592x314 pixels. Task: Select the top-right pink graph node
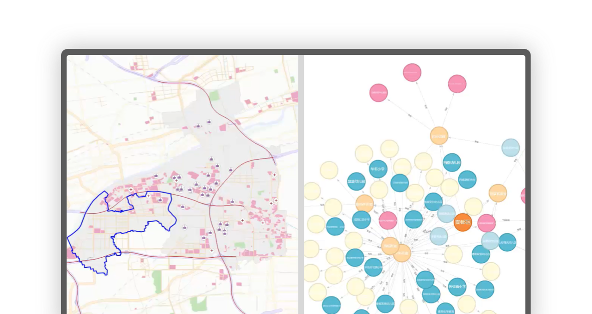pyautogui.click(x=457, y=84)
